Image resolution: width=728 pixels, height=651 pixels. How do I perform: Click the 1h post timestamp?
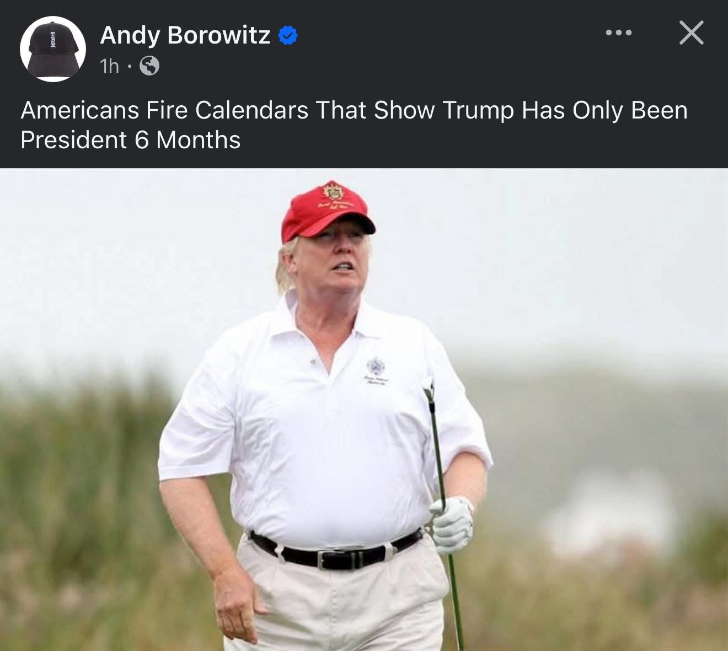tap(109, 66)
